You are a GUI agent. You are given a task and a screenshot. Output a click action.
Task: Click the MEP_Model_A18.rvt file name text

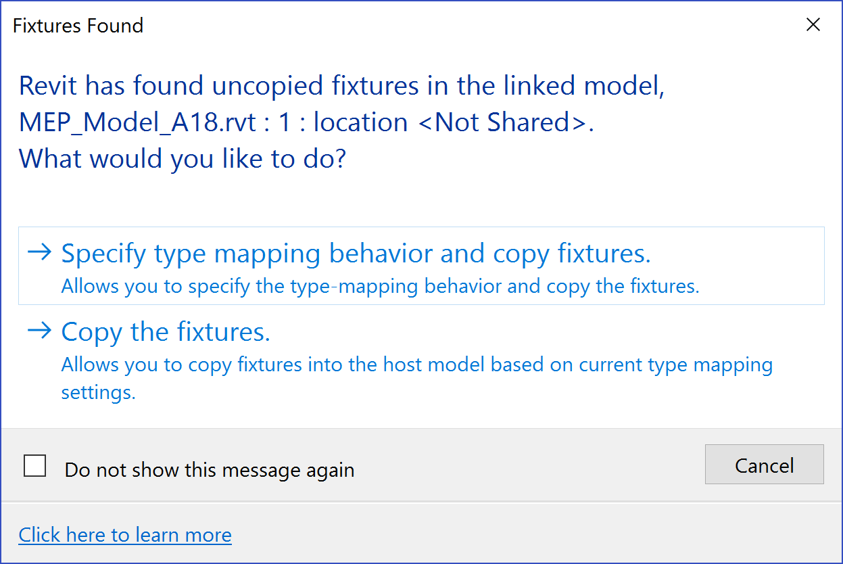tap(137, 122)
